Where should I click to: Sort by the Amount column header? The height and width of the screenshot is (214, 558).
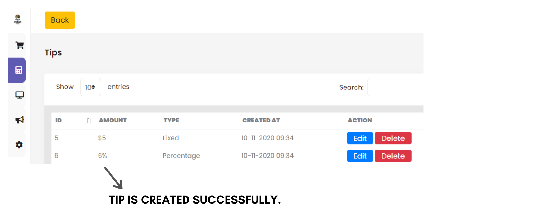[x=113, y=120]
